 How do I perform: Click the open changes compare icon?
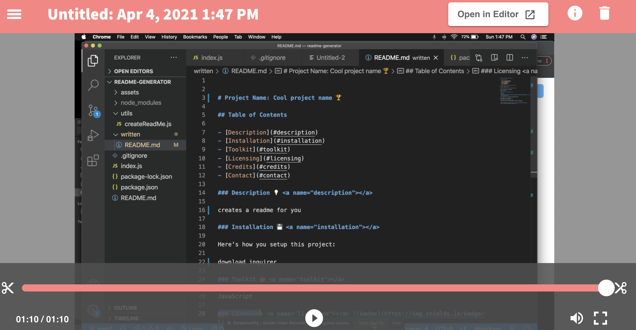tap(479, 58)
